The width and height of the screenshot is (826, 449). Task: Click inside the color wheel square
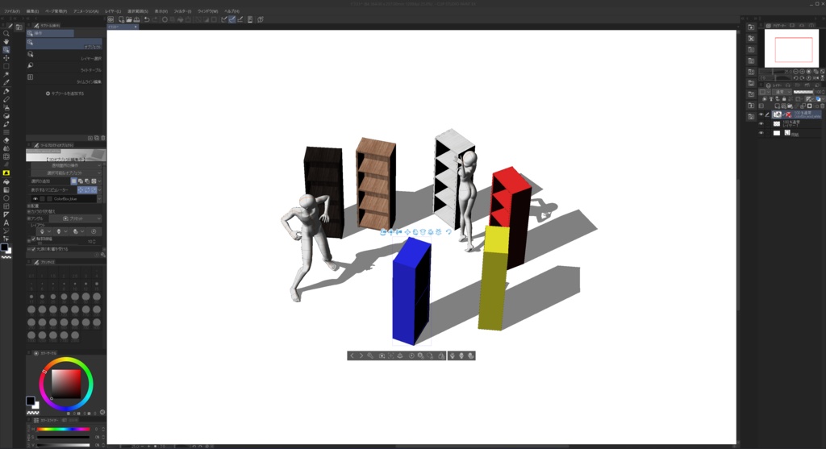tap(66, 384)
